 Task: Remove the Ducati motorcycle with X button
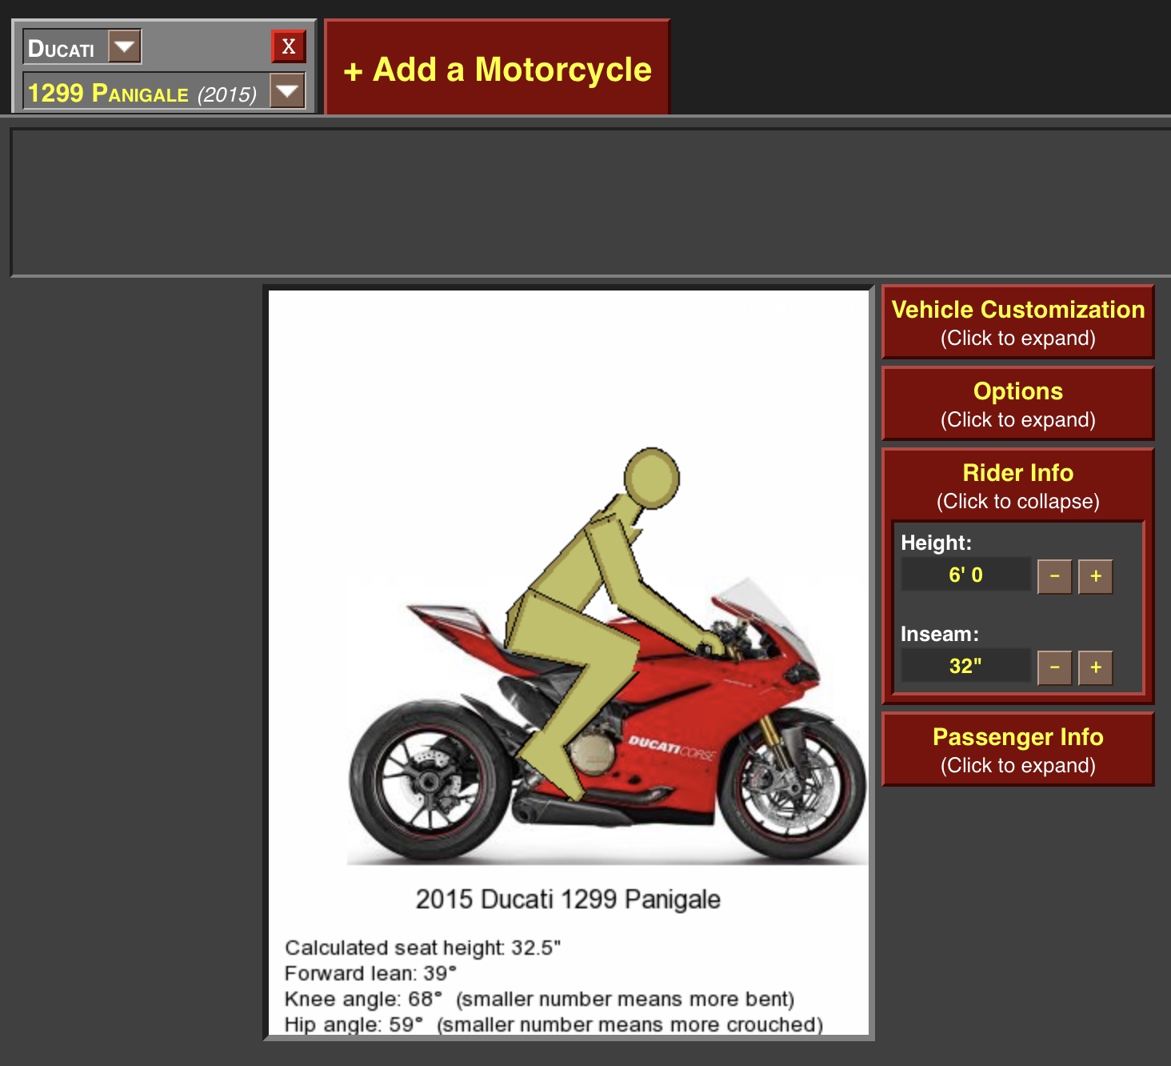288,46
